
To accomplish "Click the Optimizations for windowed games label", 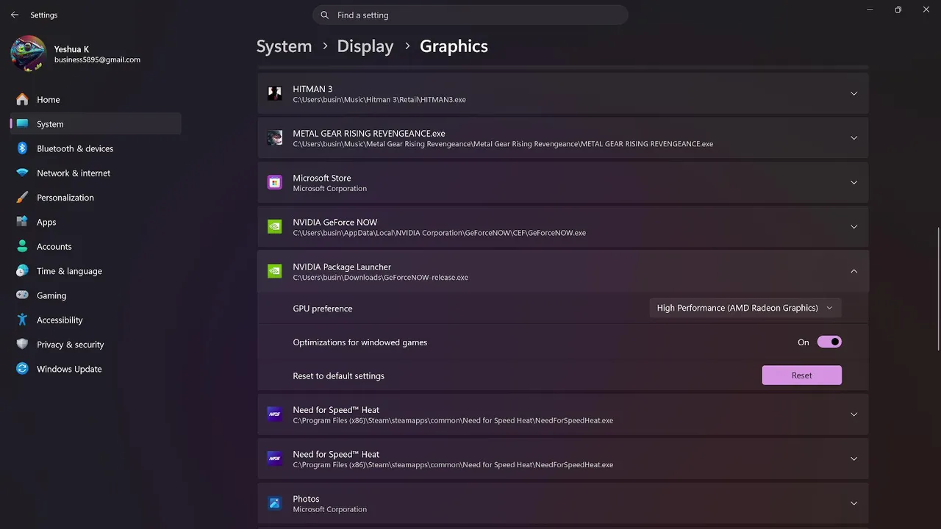I will 360,342.
